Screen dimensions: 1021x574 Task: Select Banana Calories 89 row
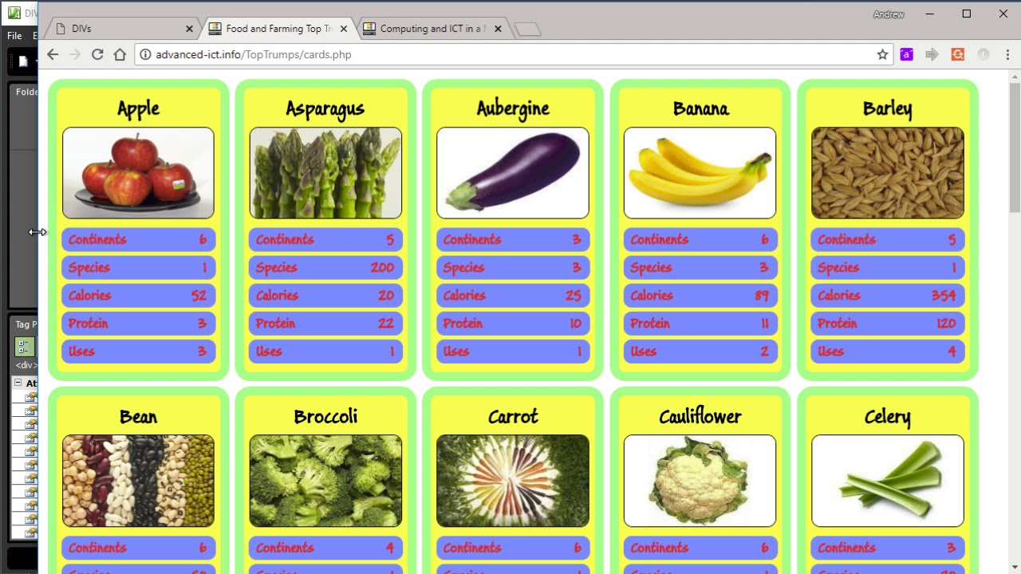700,296
